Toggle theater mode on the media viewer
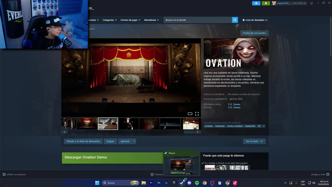 click(190, 114)
